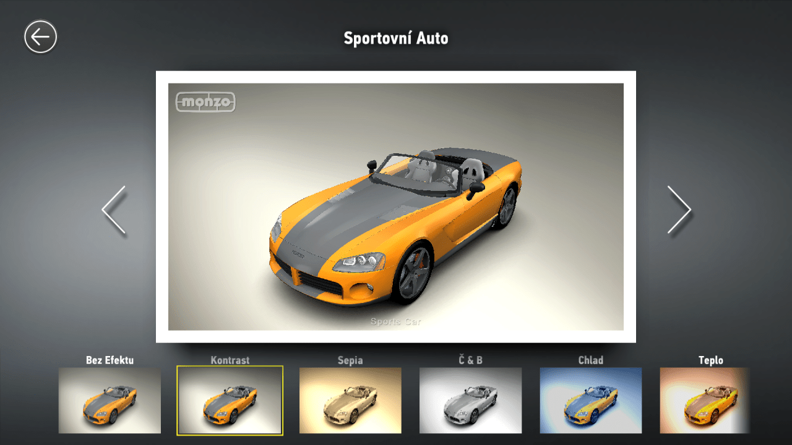Click the main sports car photo preview
The height and width of the screenshot is (445, 792).
pyautogui.click(x=396, y=206)
